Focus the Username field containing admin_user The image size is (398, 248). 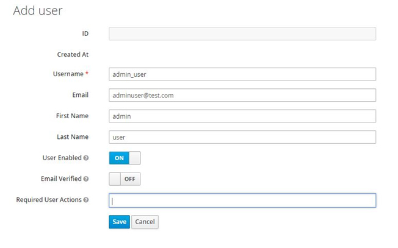coord(242,74)
